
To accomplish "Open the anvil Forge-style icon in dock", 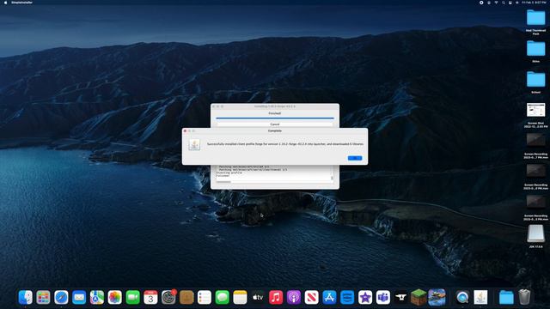I will coord(401,298).
